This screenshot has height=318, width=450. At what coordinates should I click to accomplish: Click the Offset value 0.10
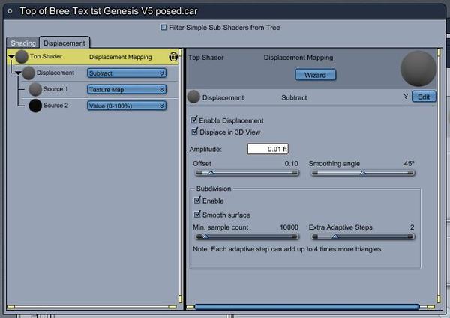292,163
